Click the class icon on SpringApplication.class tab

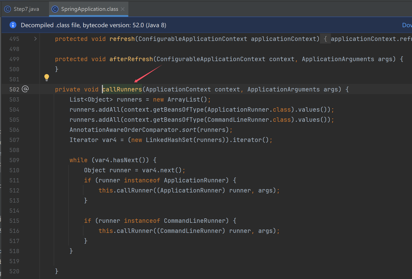tap(55, 9)
